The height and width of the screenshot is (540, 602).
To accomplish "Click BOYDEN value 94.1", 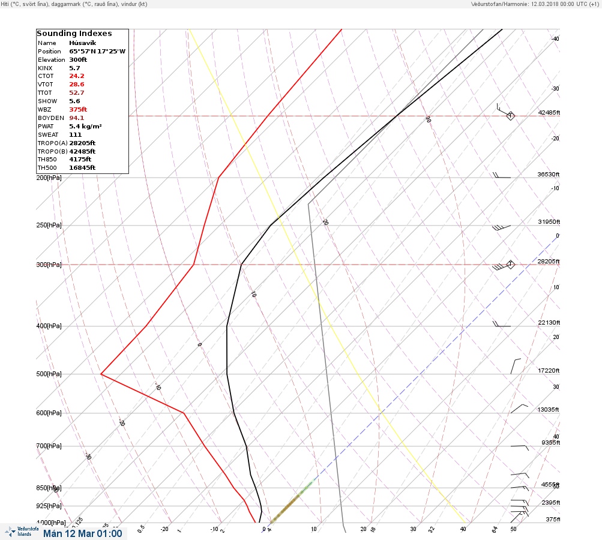I will pos(77,118).
